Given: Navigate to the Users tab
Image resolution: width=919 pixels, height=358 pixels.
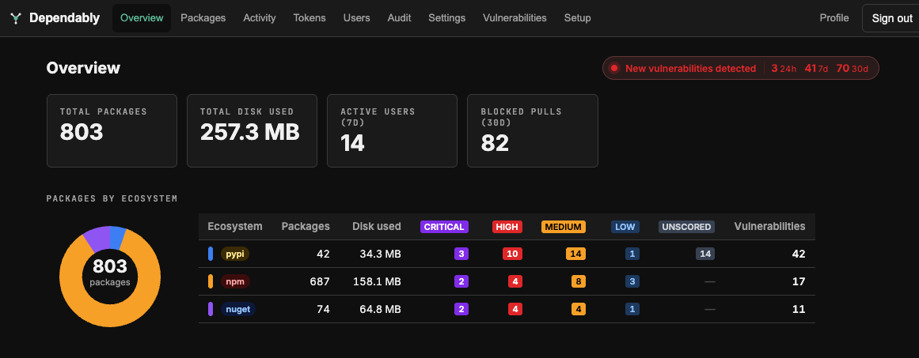Looking at the screenshot, I should point(357,18).
